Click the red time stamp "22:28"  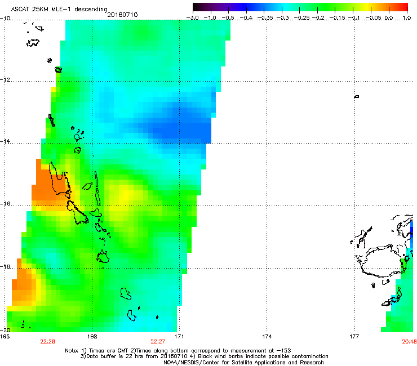click(x=47, y=342)
